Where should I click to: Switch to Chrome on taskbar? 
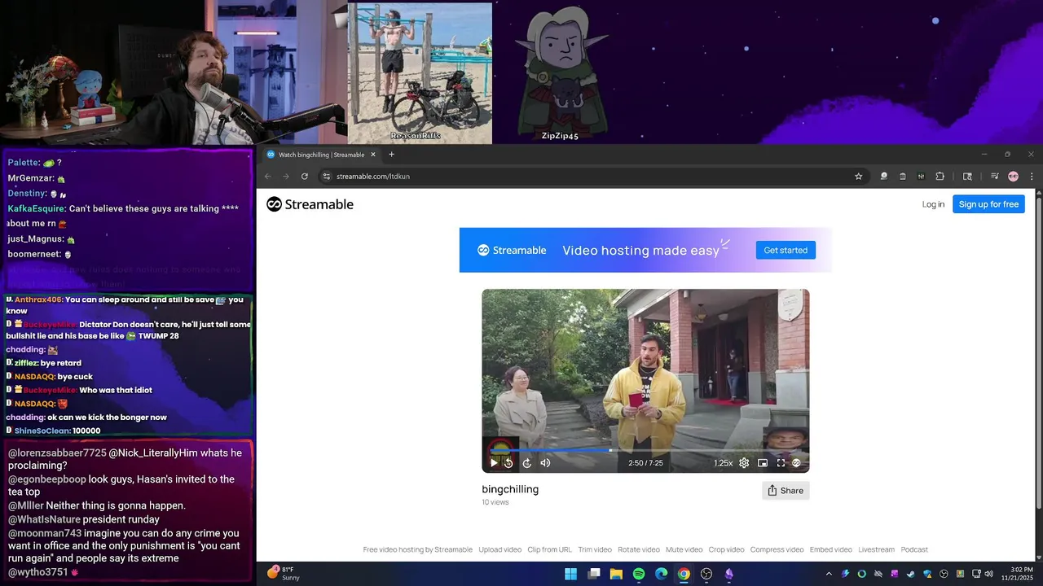684,574
